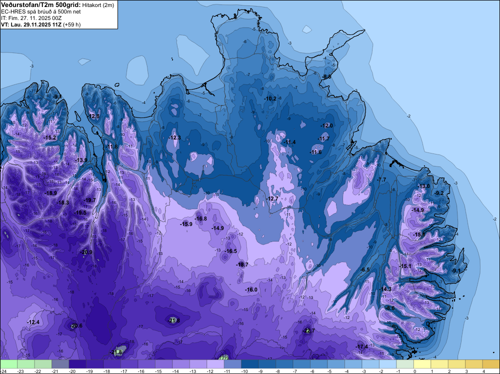
Task: Click the -20.6 temperature label
Action: 76,326
